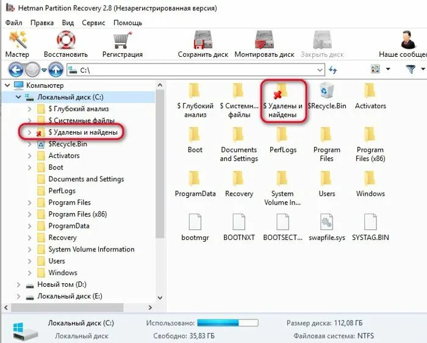Select the swapfile.sys file
This screenshot has height=343, width=427.
point(326,228)
